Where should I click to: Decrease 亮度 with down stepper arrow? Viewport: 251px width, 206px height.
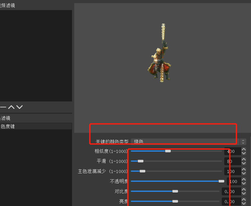click(x=244, y=203)
